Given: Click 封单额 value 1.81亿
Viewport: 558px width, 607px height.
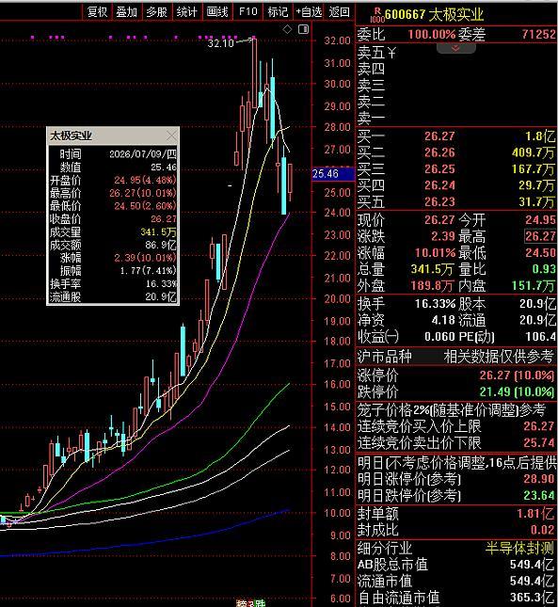Looking at the screenshot, I should click(536, 514).
